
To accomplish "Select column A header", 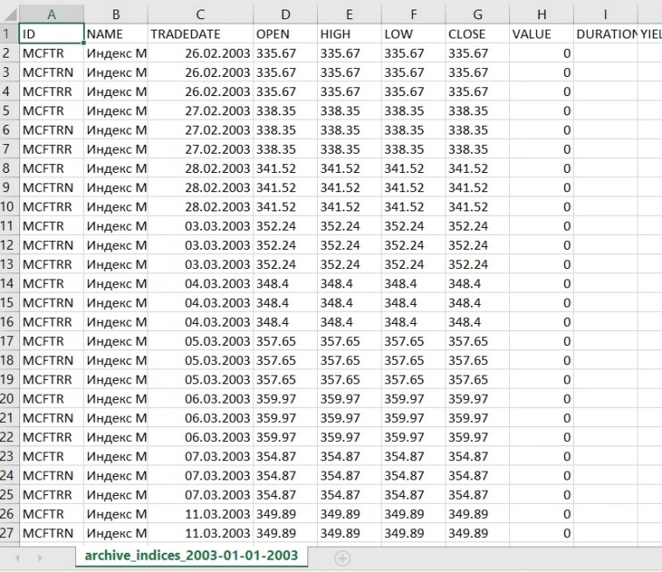I will point(51,14).
